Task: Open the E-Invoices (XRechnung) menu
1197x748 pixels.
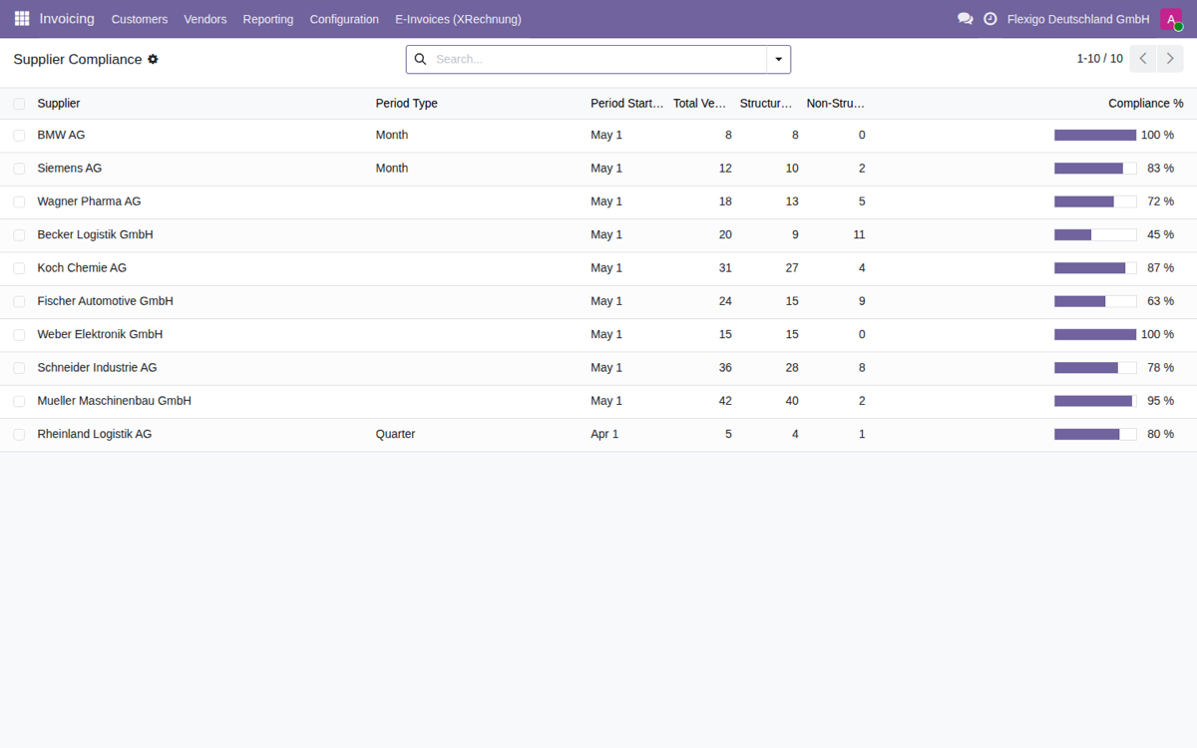Action: [458, 19]
